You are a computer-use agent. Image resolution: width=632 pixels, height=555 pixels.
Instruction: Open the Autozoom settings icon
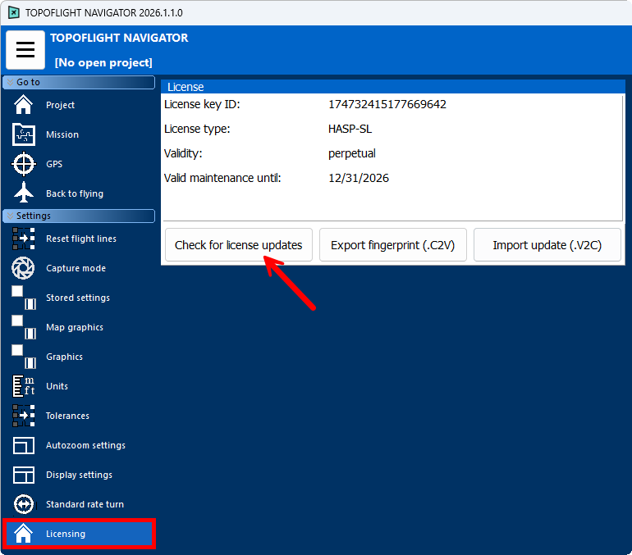[x=24, y=445]
